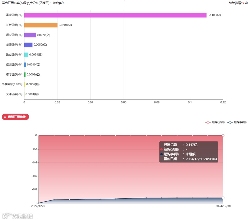The image size is (248, 221).
Task: Select the 华盛证券(-%) axis label
Action: tap(14, 45)
